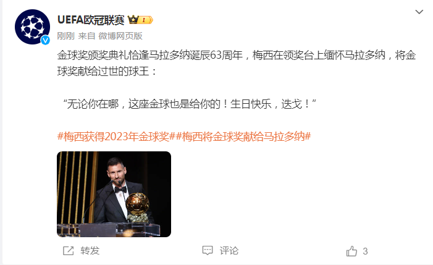Click the 刚刚 timestamp

[65, 36]
